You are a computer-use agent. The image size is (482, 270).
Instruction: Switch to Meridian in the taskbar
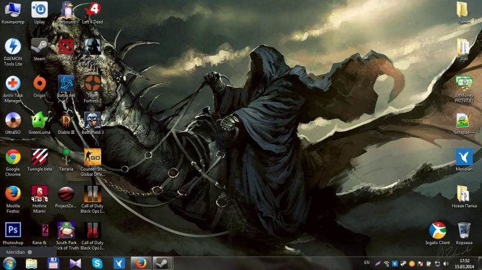point(119,263)
